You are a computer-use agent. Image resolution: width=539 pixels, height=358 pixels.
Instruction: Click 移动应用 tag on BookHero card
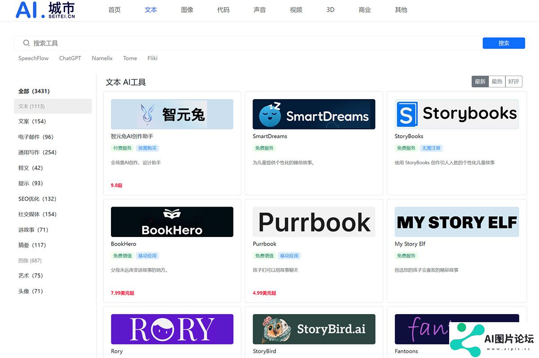point(147,256)
